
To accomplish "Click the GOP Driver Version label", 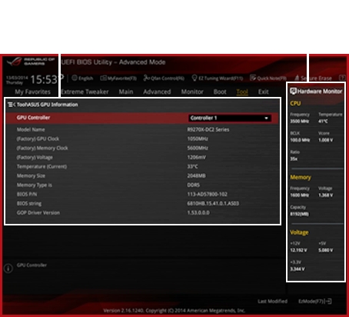I will point(38,212).
